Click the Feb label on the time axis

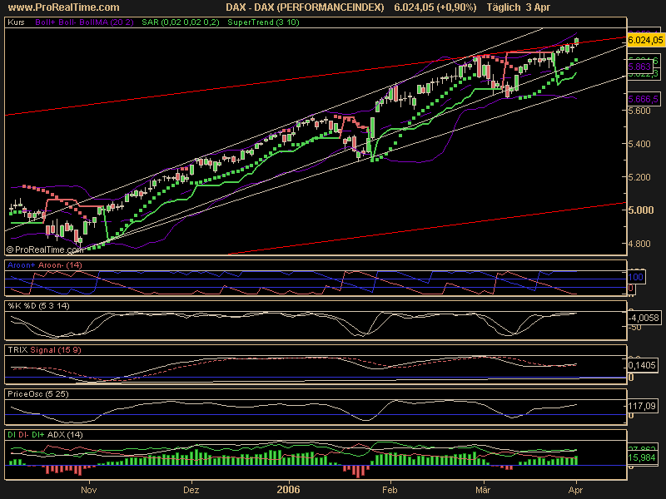(x=390, y=490)
